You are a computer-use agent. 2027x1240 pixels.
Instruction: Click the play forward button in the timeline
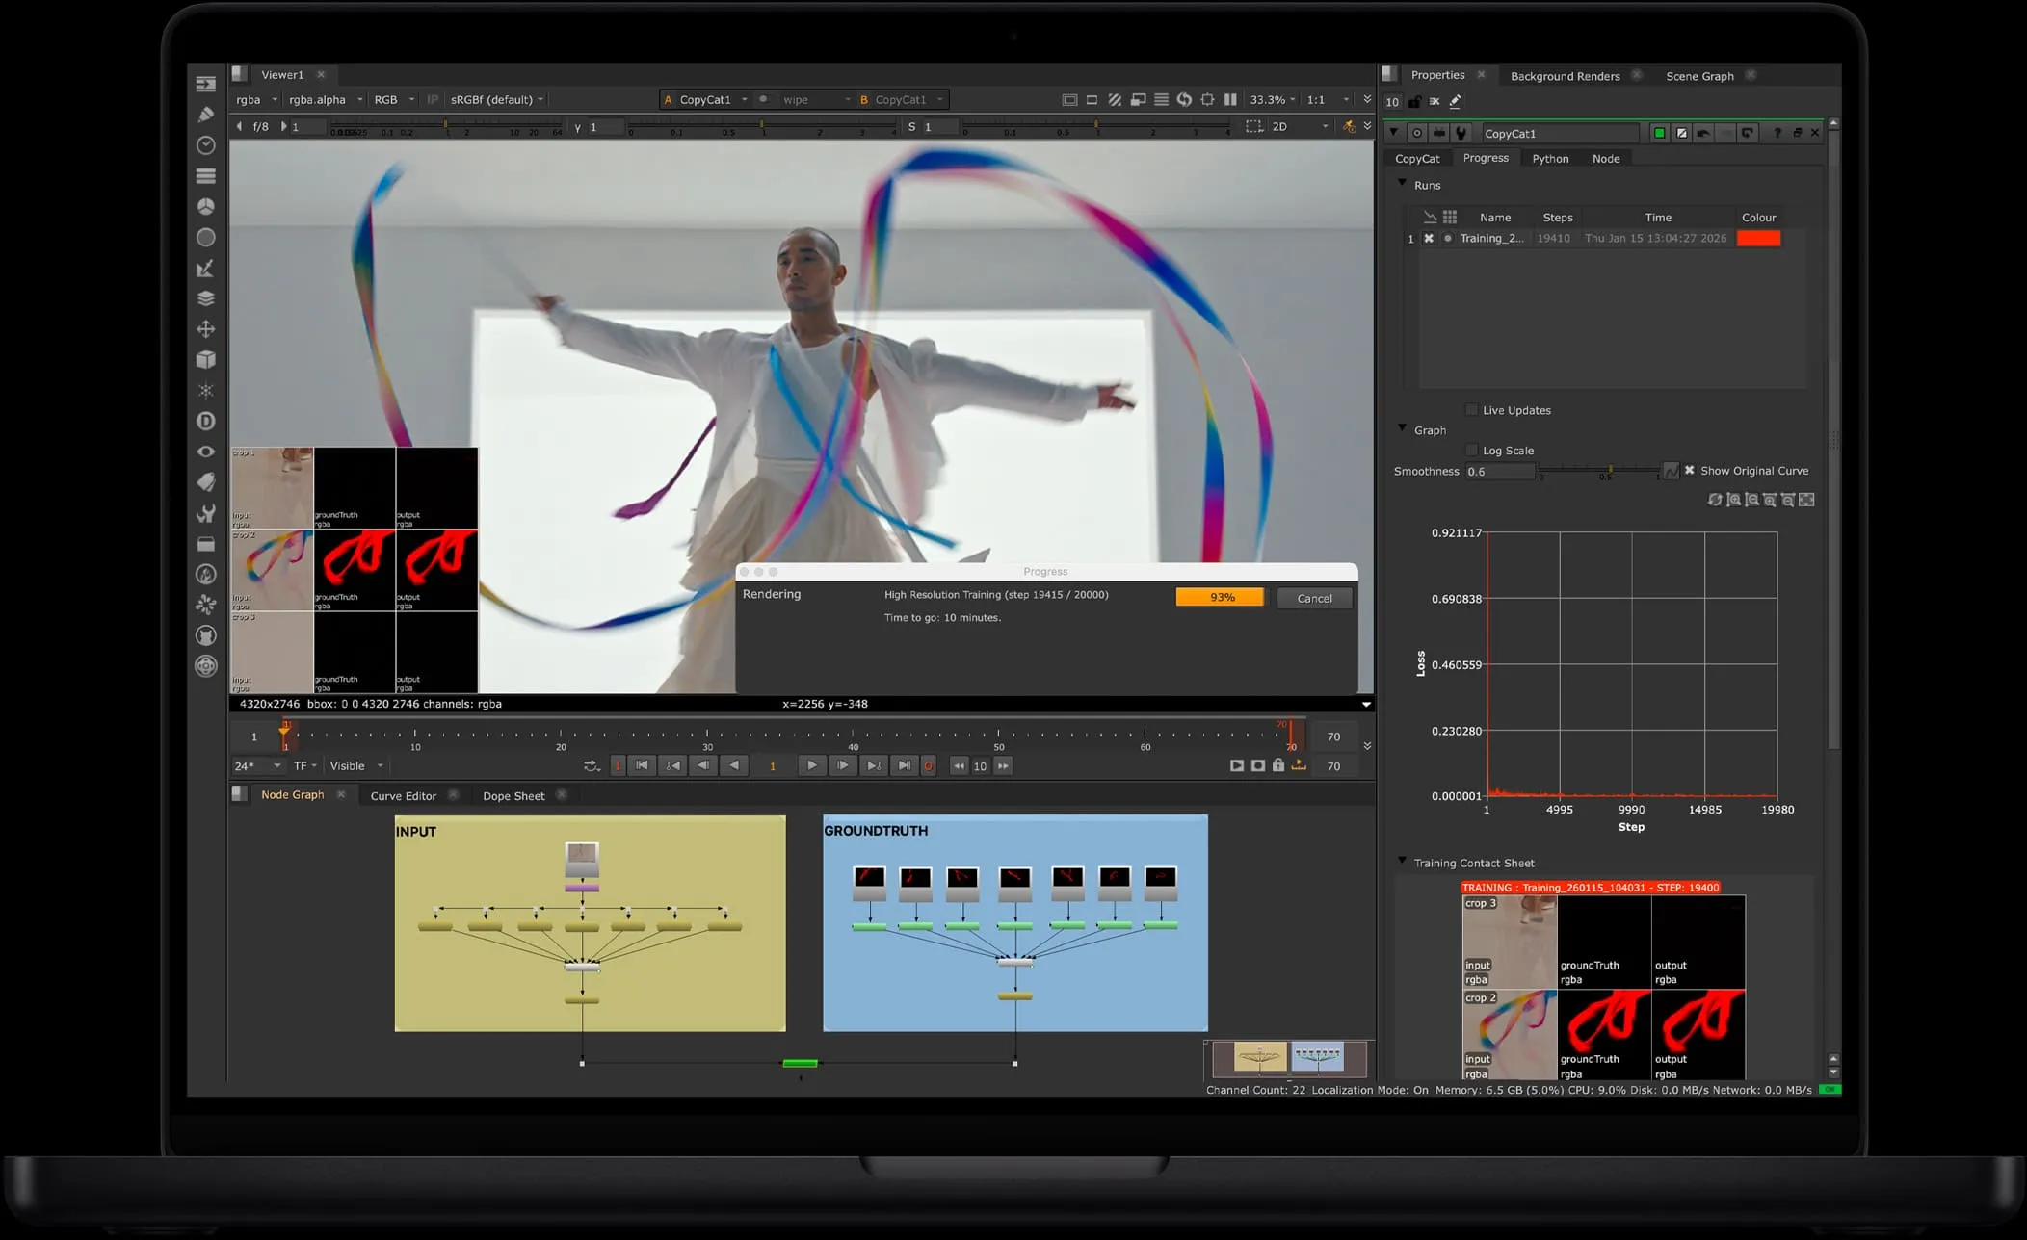(x=812, y=765)
